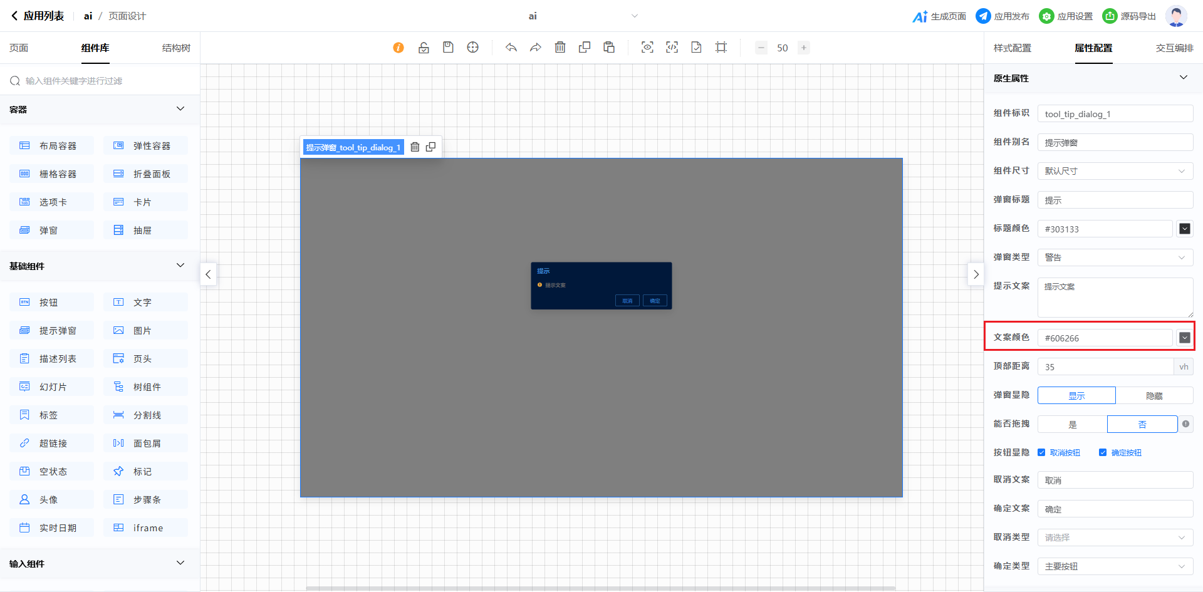Open the 弹窗类型 dropdown
The height and width of the screenshot is (592, 1203).
point(1115,257)
